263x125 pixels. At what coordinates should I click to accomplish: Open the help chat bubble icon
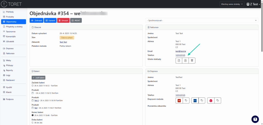[x=255, y=119]
